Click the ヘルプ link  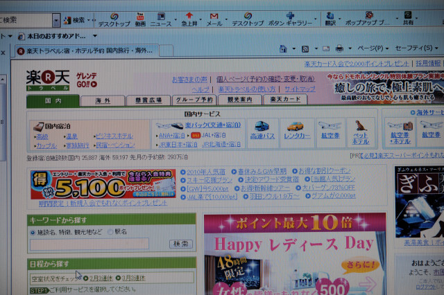pyautogui.click(x=200, y=89)
